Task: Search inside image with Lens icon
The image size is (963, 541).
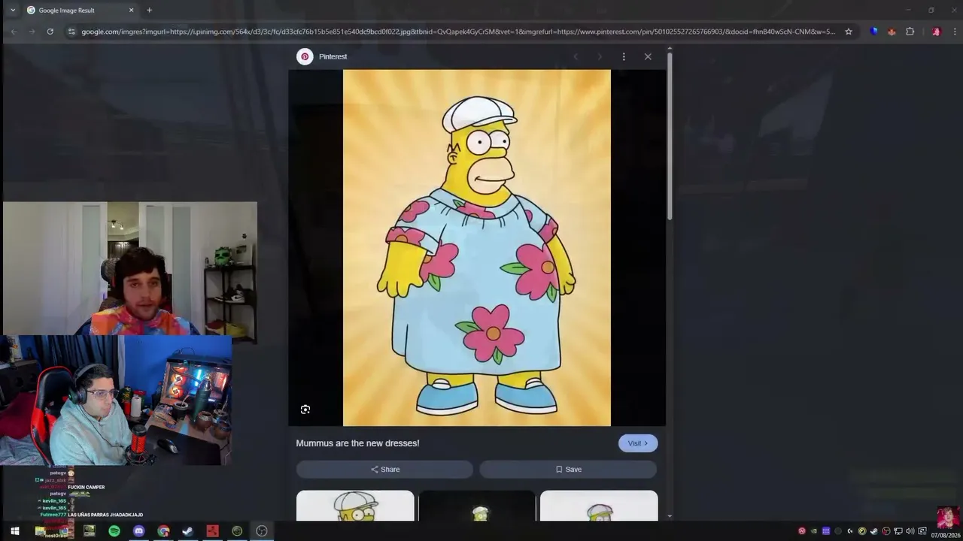Action: pos(305,410)
